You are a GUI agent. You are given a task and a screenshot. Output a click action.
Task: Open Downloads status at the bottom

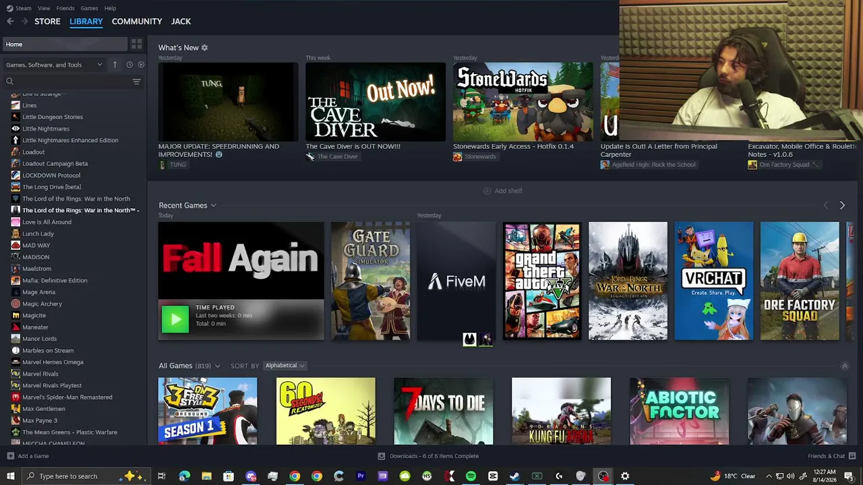click(x=429, y=456)
